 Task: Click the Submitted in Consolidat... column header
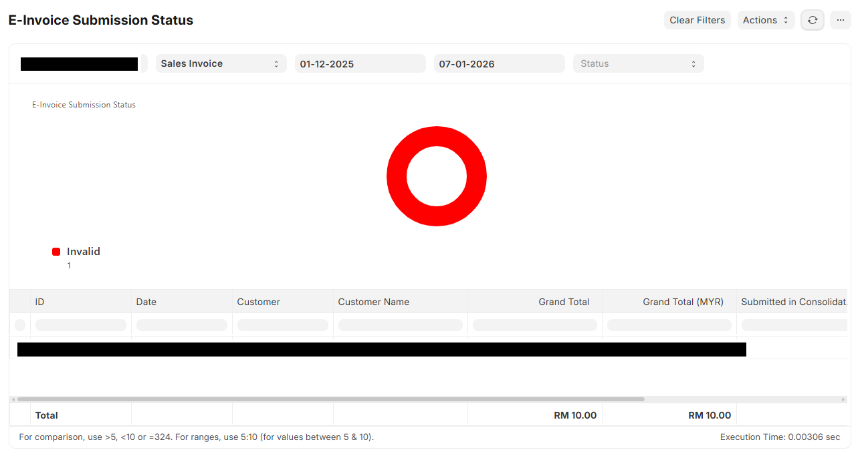[793, 302]
